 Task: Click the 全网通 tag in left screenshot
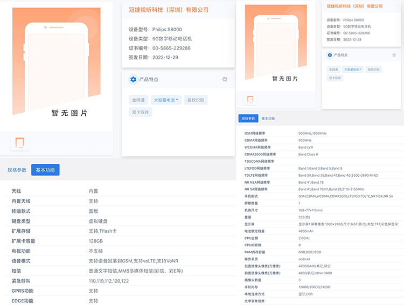coord(138,100)
